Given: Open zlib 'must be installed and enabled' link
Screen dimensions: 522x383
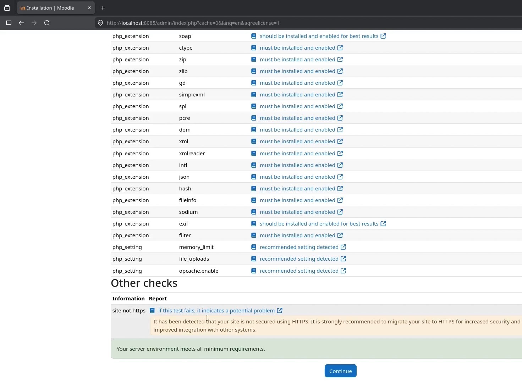Looking at the screenshot, I should pos(297,71).
